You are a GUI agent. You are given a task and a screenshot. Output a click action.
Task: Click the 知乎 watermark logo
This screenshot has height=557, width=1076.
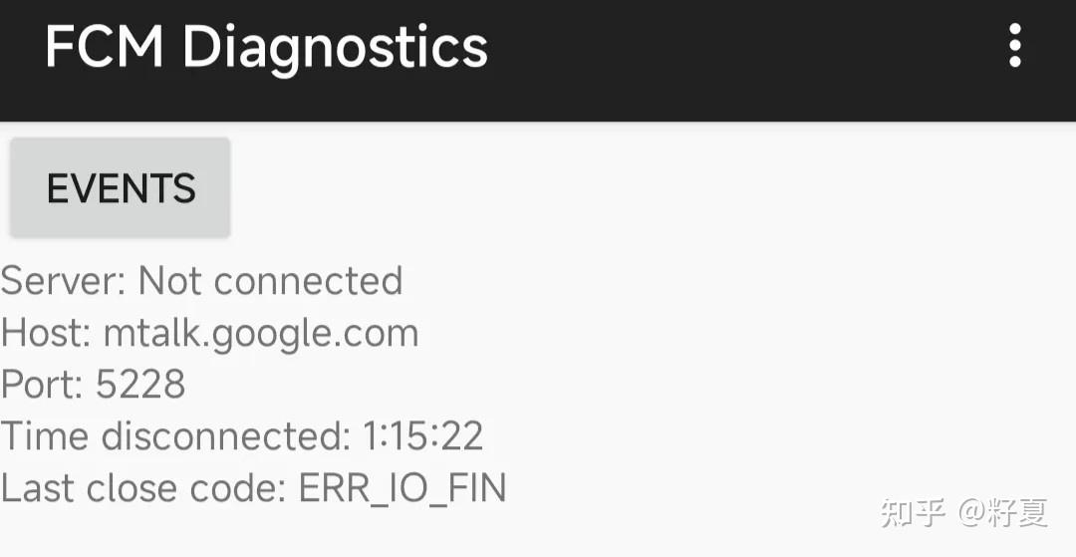point(913,513)
